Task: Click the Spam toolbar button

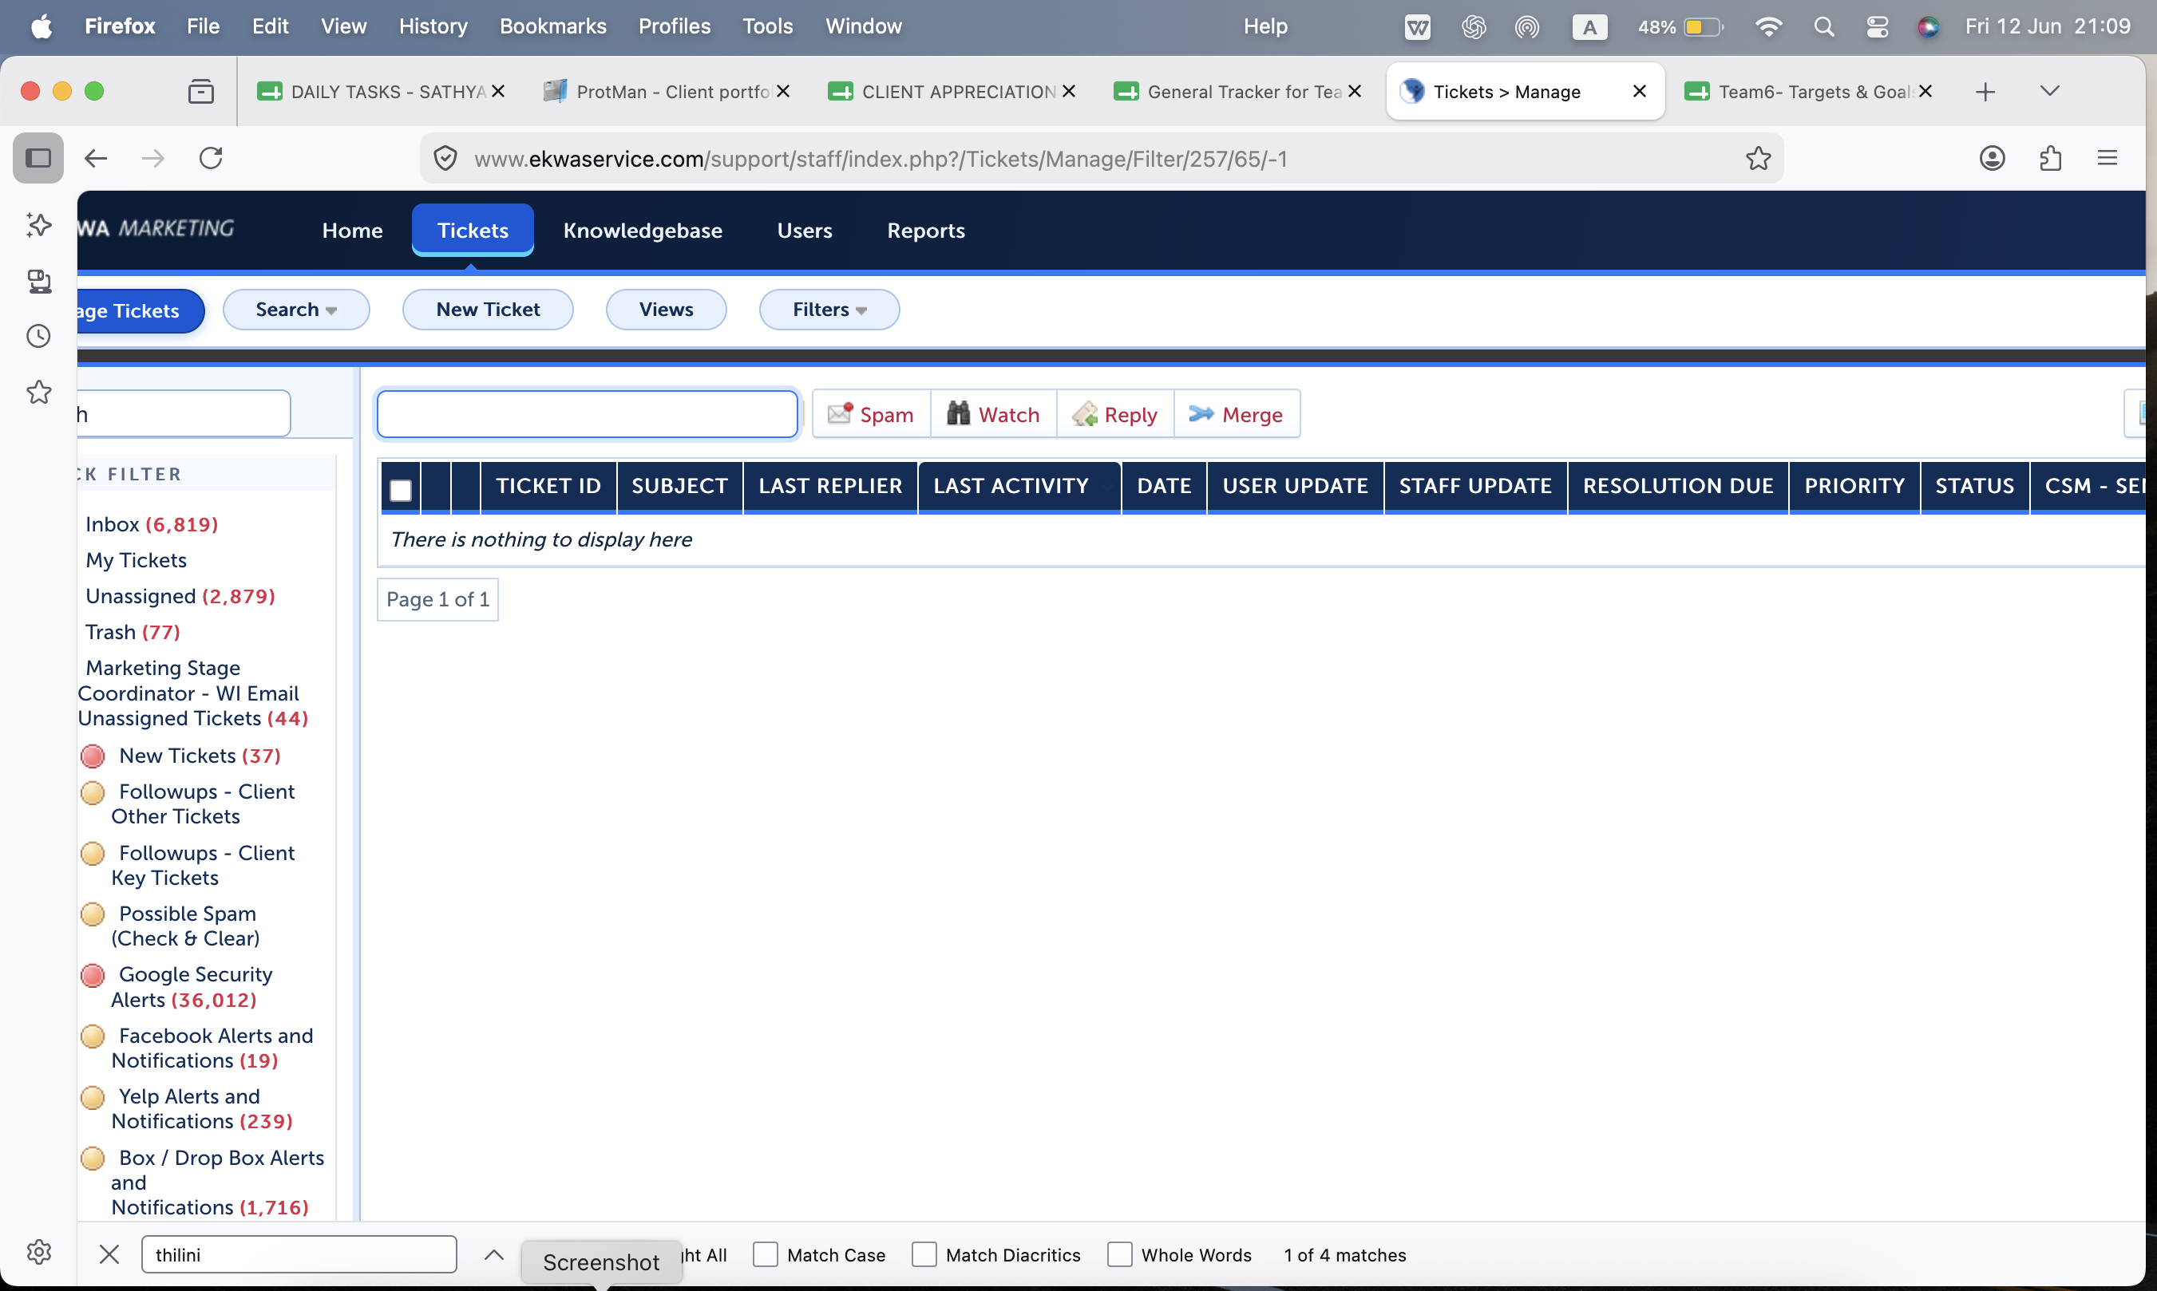Action: click(871, 414)
